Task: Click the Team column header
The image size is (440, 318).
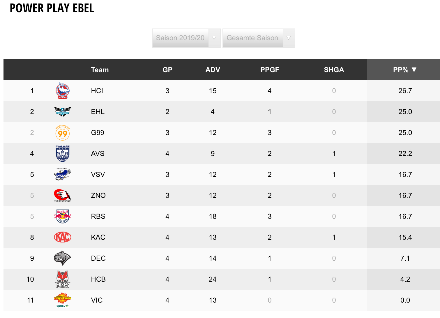Action: [x=100, y=70]
